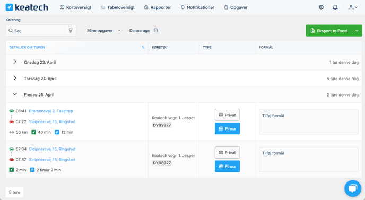Set the 06:41 trip to Firma

(227, 128)
